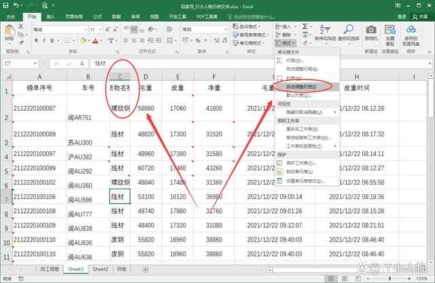Apply italic formatting
The image size is (435, 283).
point(44,41)
